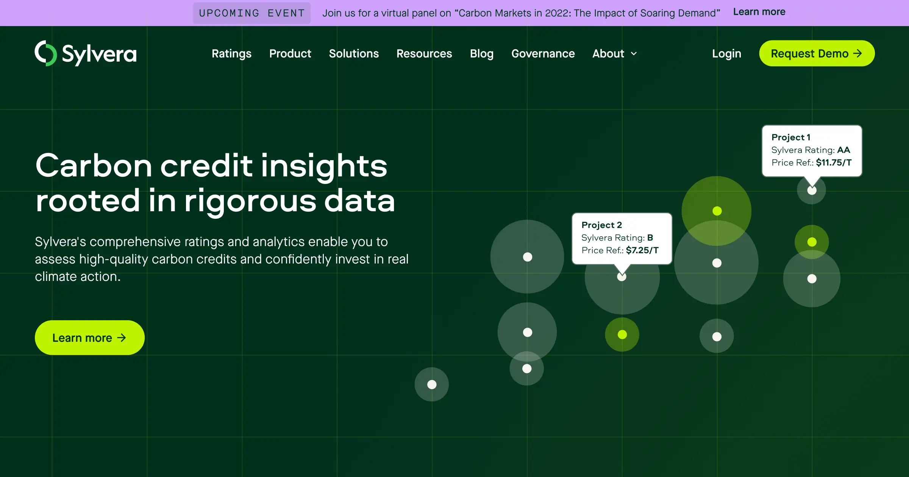Image resolution: width=909 pixels, height=477 pixels.
Task: Go to the Solutions page
Action: click(354, 54)
